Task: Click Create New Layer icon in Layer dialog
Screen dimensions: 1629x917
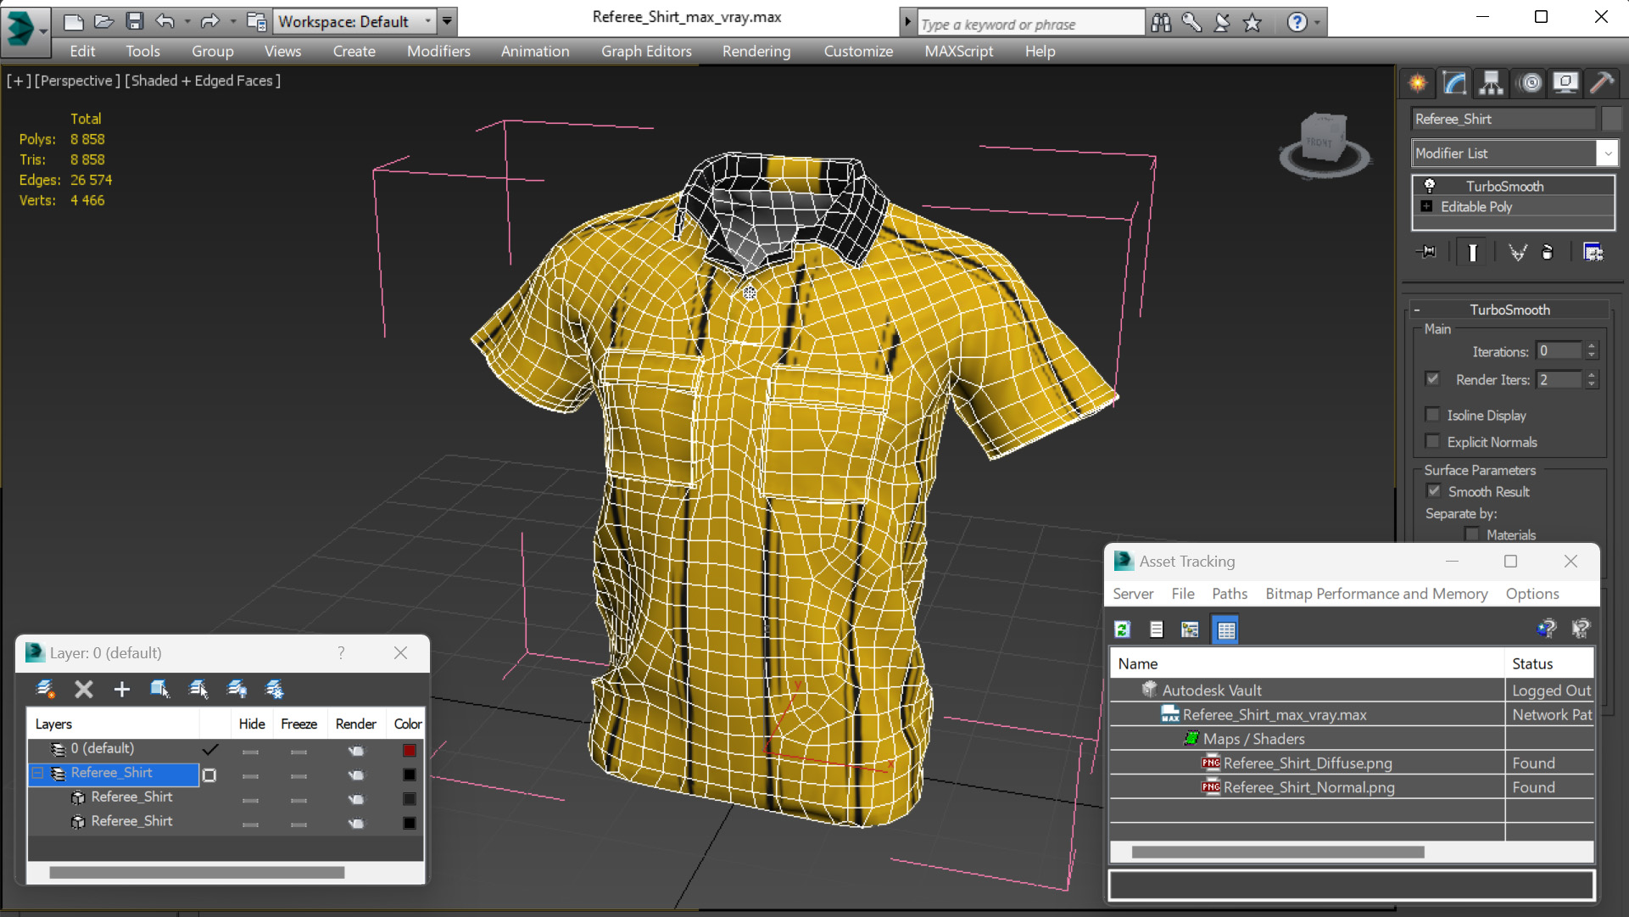Action: [46, 689]
